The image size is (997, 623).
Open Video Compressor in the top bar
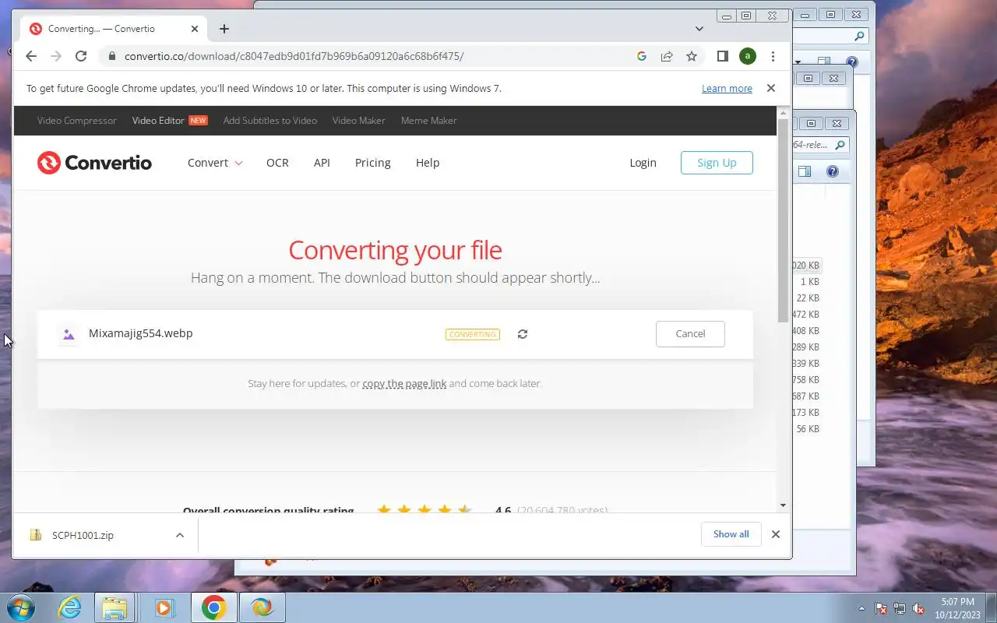(x=76, y=121)
